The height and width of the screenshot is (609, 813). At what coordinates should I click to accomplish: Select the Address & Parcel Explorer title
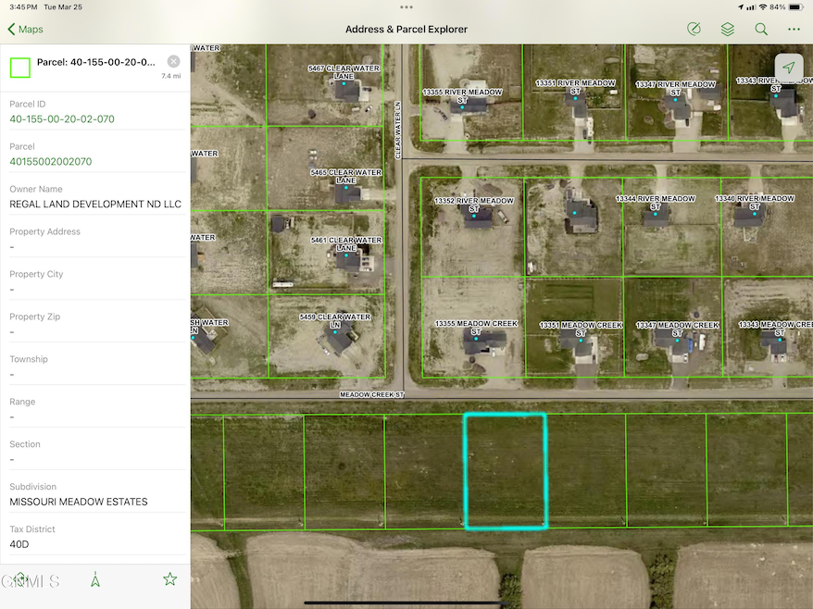click(406, 29)
